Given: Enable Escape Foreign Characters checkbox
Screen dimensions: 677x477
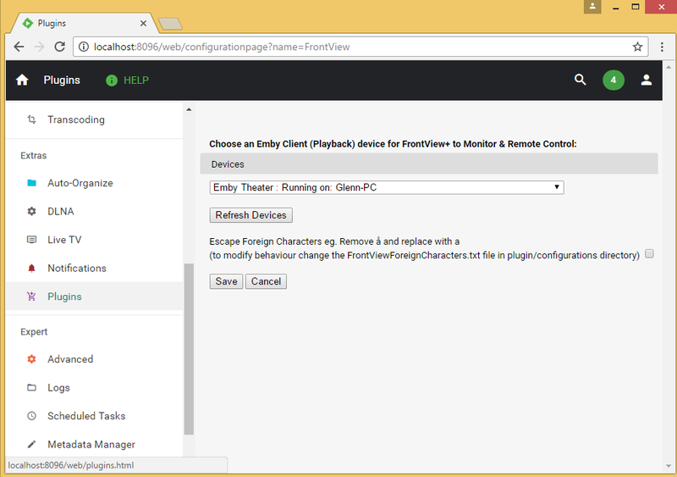Looking at the screenshot, I should click(x=649, y=254).
